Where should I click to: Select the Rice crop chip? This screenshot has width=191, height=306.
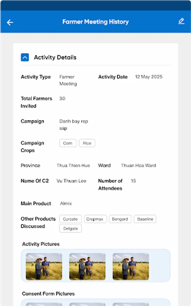(x=87, y=143)
